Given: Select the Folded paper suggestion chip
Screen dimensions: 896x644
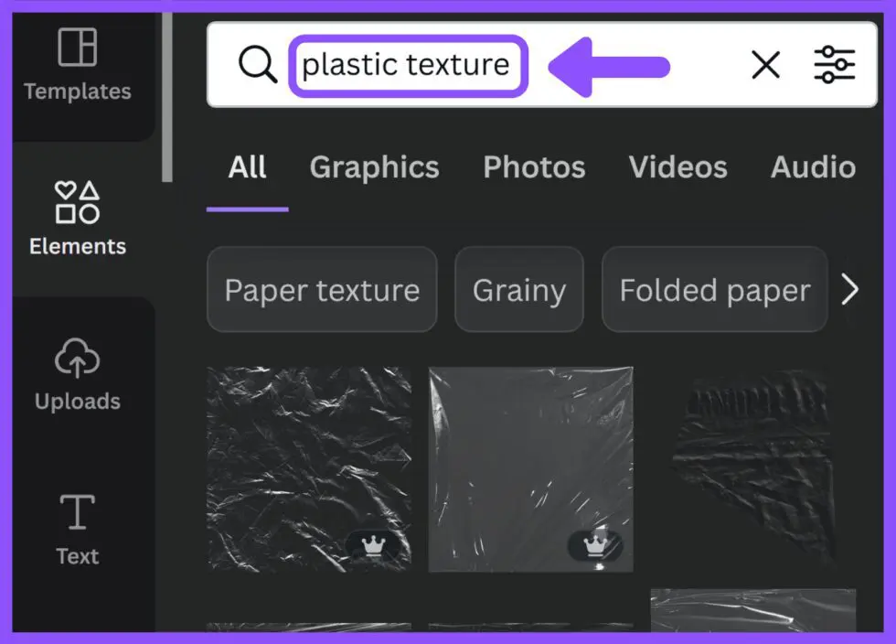Looking at the screenshot, I should click(x=715, y=289).
